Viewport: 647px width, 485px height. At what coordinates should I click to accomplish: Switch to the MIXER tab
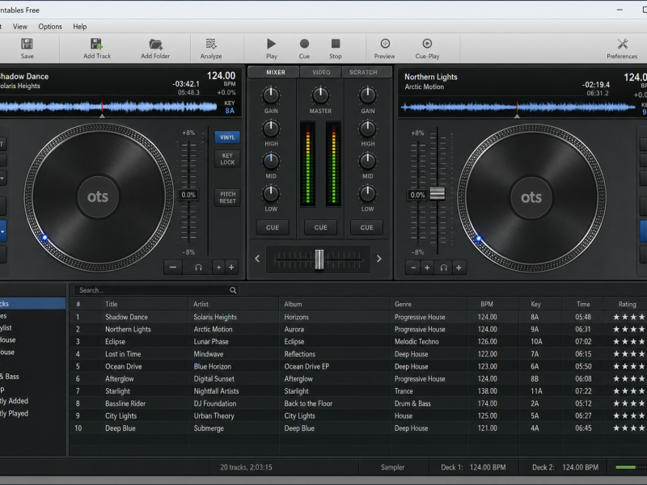(x=275, y=72)
